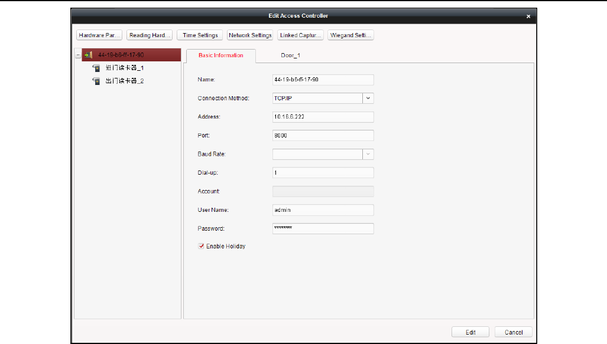The image size is (607, 344).
Task: Click the Address field with 10.16.6.222
Action: [323, 117]
